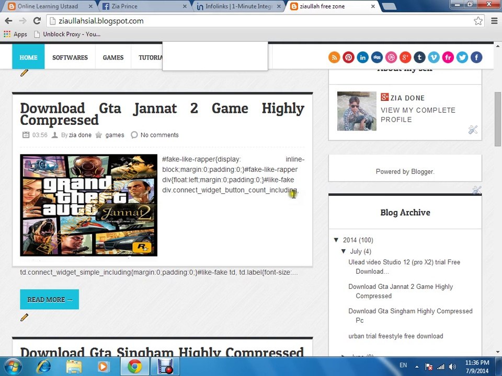
Task: Open SOFTWARES menu item
Action: pyautogui.click(x=70, y=57)
